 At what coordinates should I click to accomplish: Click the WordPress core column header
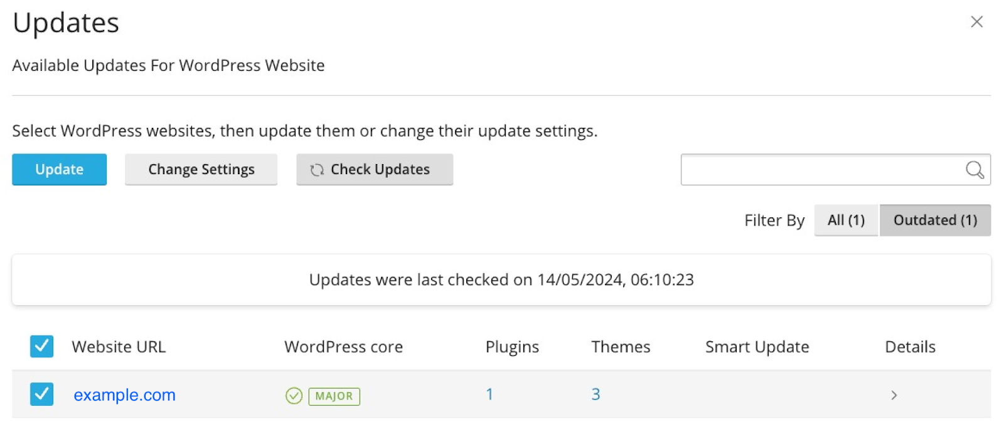pyautogui.click(x=343, y=347)
